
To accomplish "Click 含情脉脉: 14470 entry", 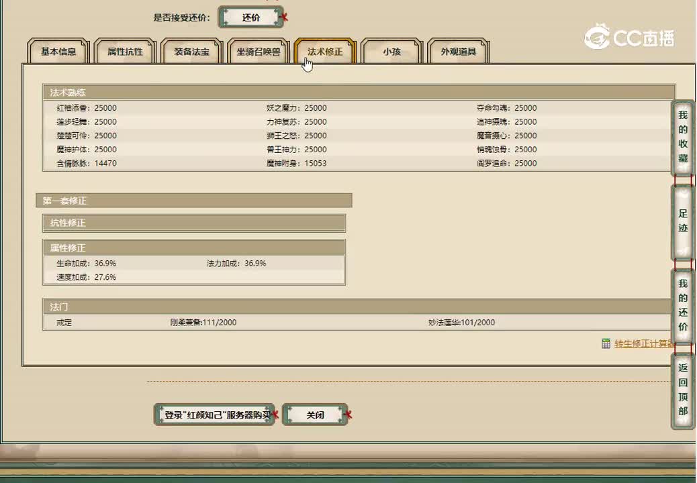I will [x=87, y=163].
